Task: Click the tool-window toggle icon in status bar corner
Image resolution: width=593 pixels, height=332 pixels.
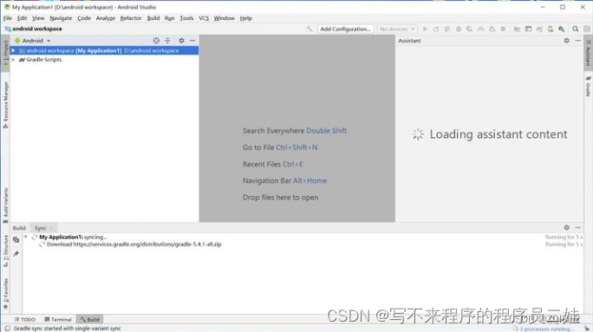Action: [7, 329]
